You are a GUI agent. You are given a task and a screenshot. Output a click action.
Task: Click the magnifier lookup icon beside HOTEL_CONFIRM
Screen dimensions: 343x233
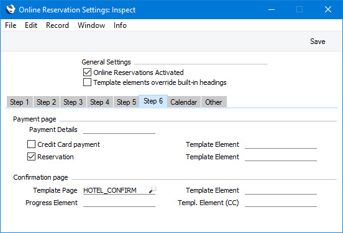coord(152,190)
